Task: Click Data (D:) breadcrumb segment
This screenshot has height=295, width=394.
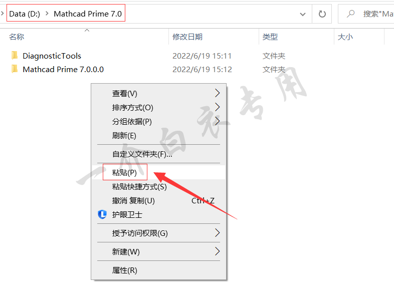Action: tap(25, 14)
